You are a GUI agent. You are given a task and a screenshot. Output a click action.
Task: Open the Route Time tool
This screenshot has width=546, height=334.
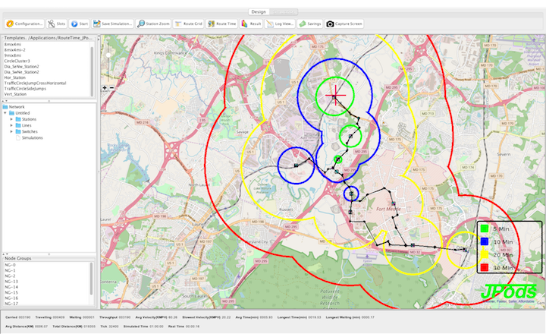221,24
